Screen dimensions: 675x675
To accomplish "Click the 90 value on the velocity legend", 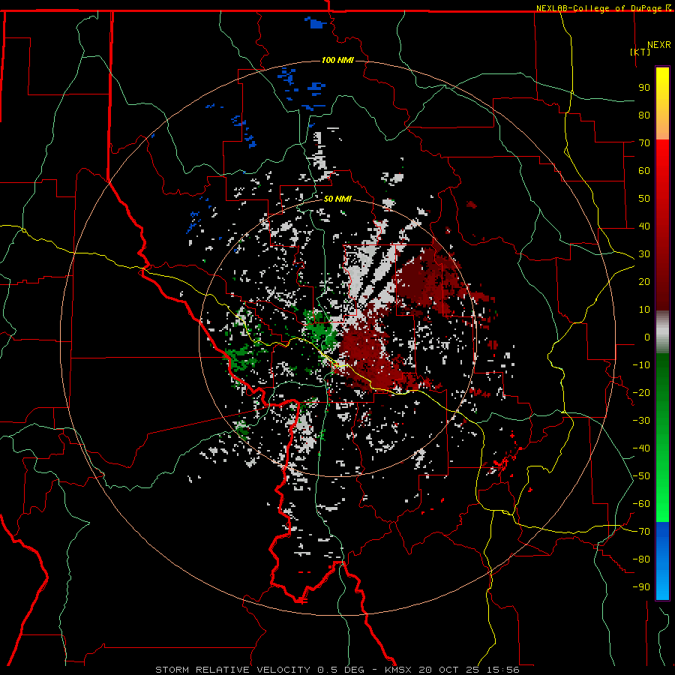I will coord(644,88).
